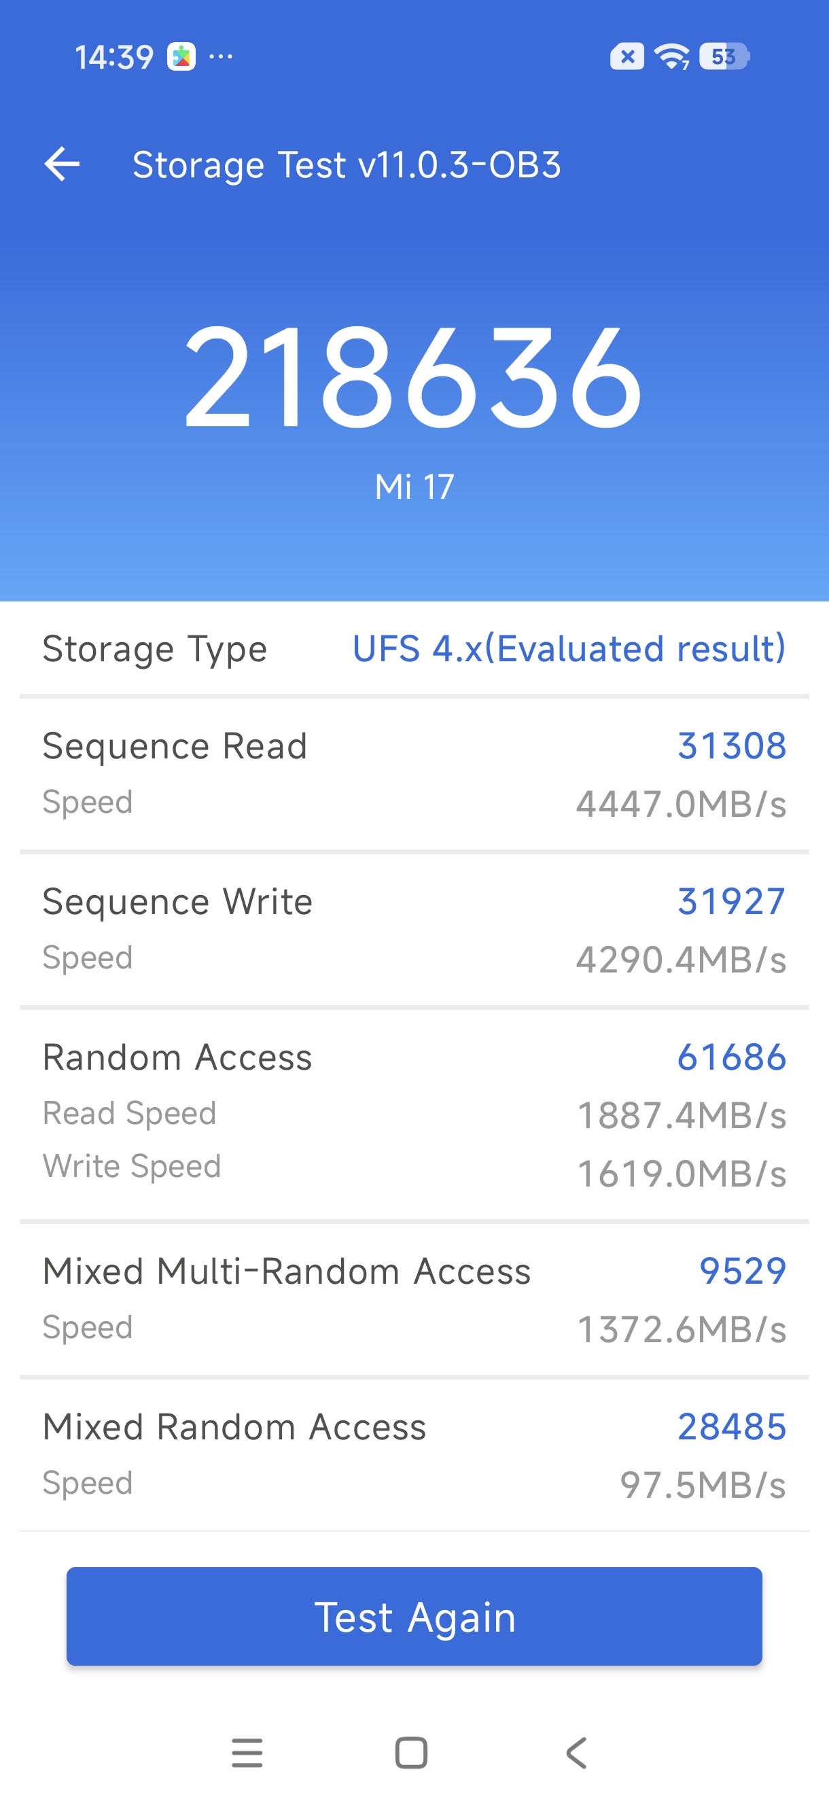Tap the SIM status X icon

627,57
